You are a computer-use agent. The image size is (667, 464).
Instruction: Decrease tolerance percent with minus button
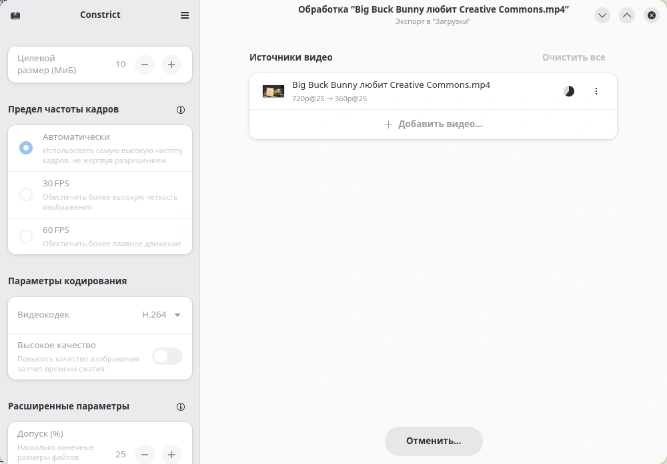point(145,455)
